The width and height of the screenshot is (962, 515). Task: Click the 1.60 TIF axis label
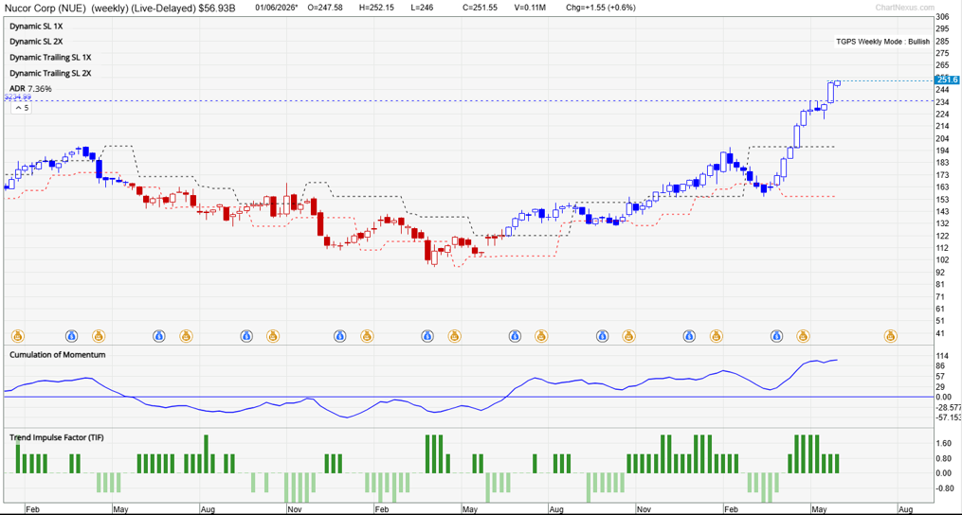[943, 443]
